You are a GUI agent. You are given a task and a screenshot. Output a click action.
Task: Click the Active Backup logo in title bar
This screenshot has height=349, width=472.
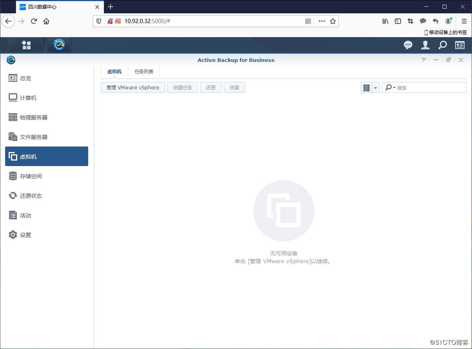click(11, 60)
